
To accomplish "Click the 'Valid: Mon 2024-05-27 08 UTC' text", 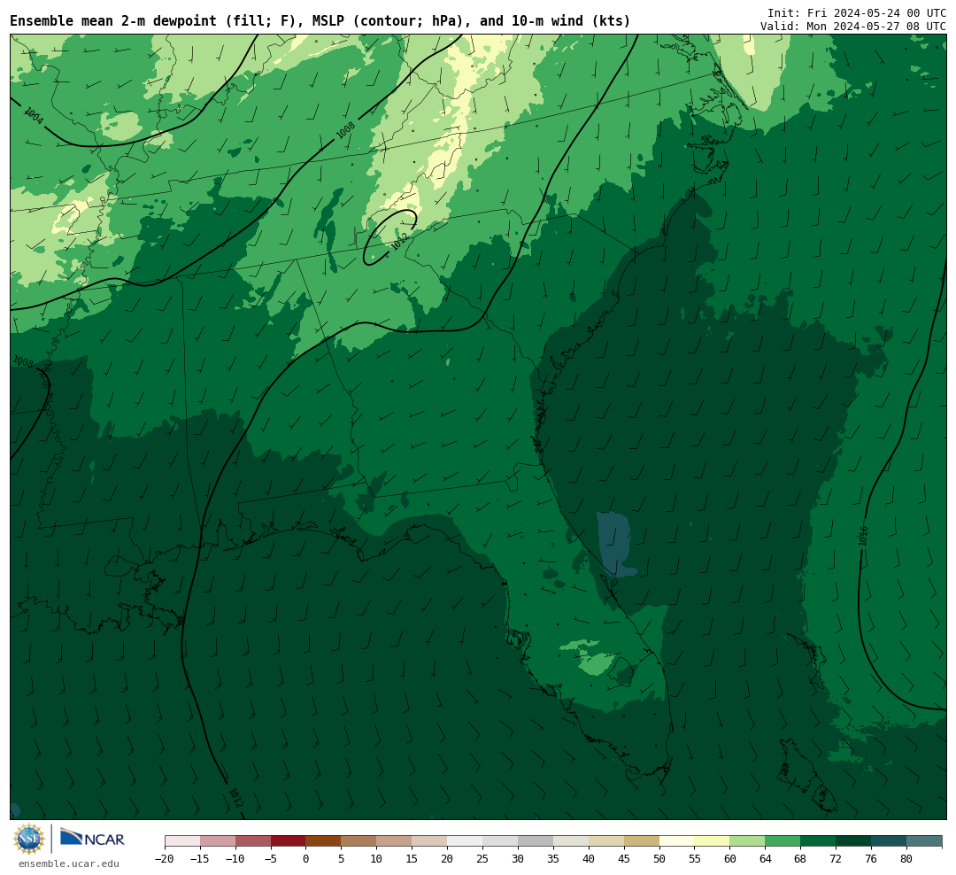I will pos(853,27).
